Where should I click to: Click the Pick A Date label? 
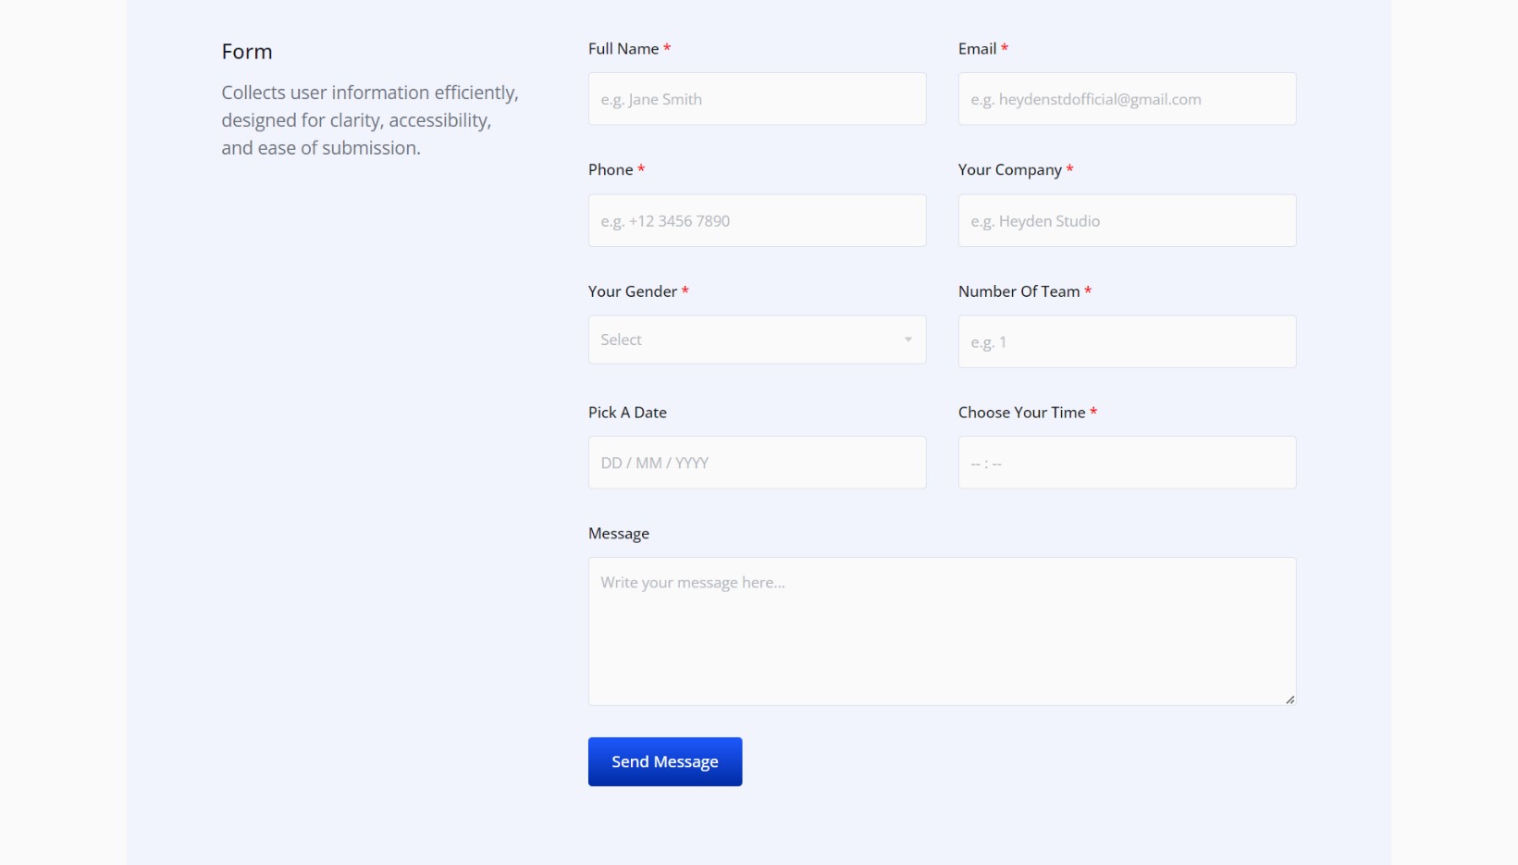pyautogui.click(x=627, y=413)
